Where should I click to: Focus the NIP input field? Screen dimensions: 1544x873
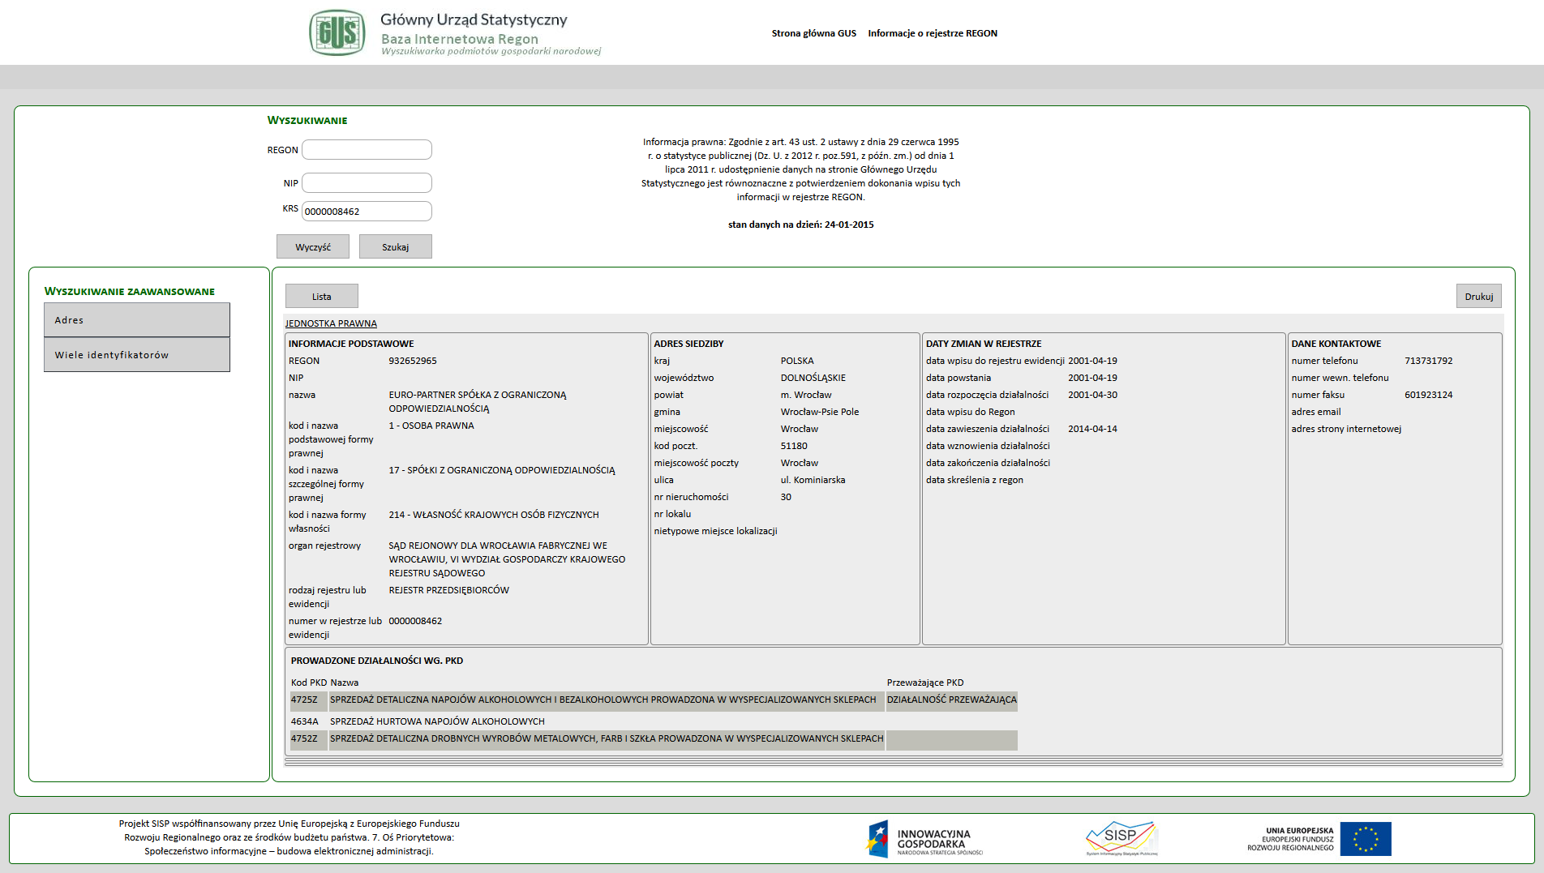[x=367, y=183]
